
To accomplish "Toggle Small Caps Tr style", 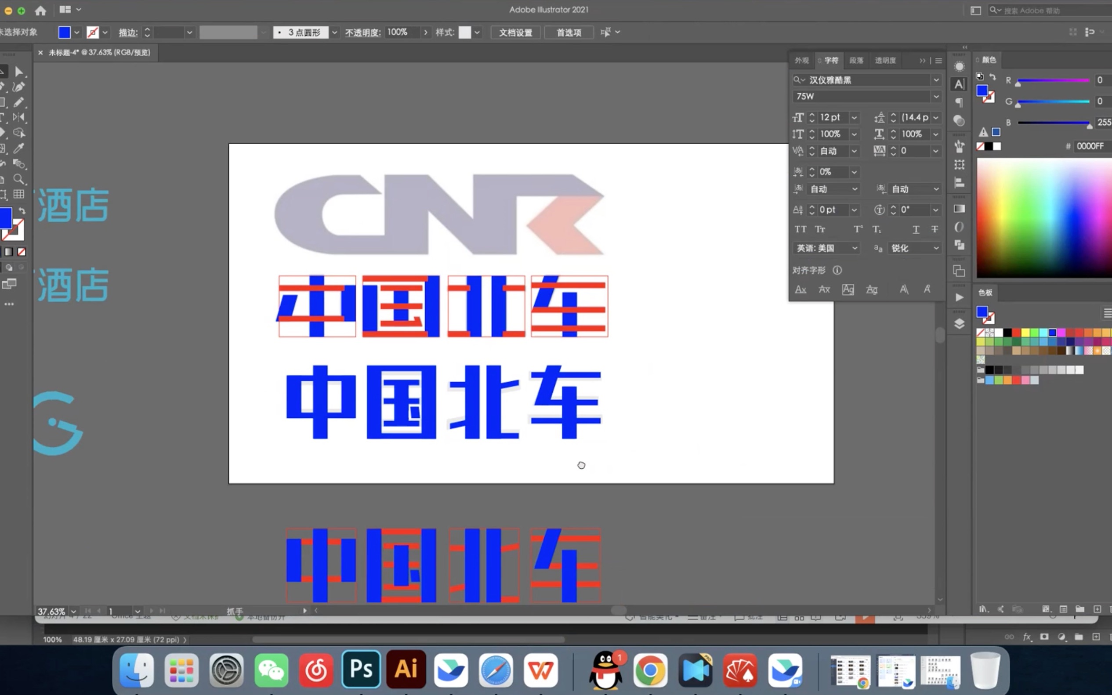I will click(x=820, y=229).
